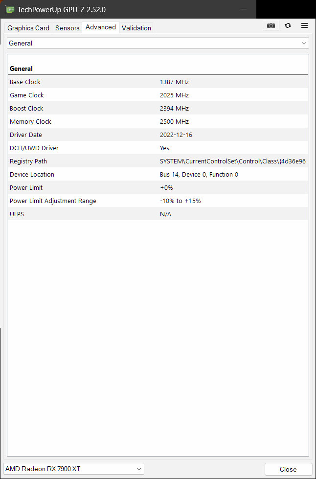Select the Advanced tab

click(101, 27)
